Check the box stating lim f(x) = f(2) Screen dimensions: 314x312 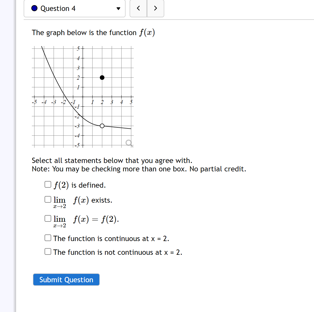tap(48, 218)
